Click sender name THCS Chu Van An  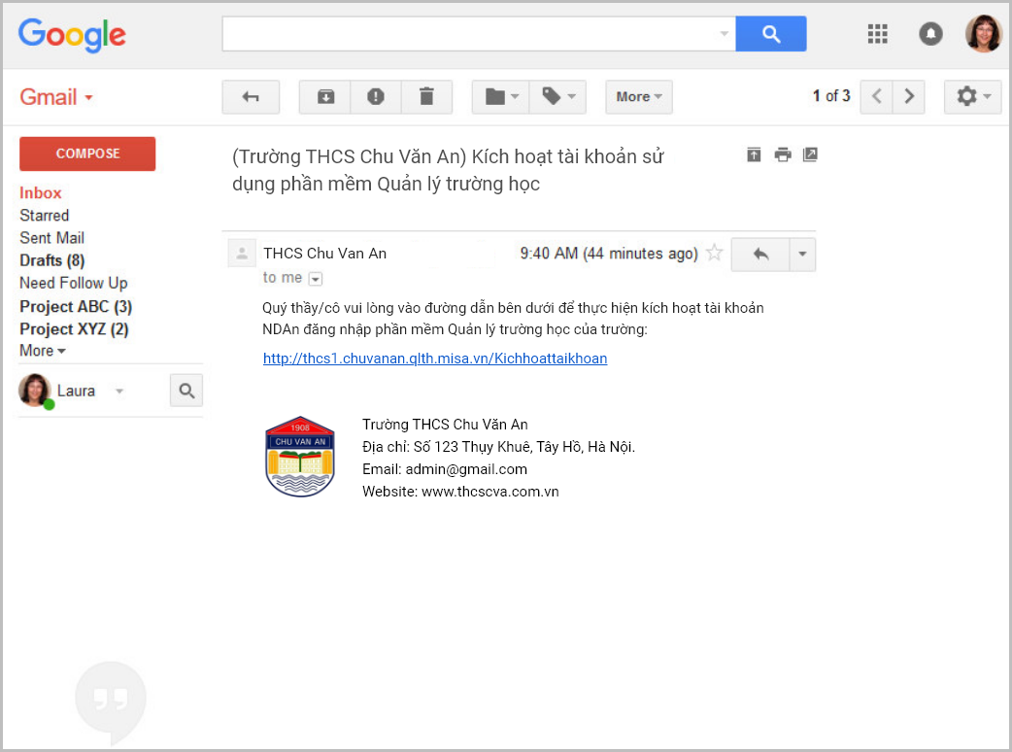point(324,254)
